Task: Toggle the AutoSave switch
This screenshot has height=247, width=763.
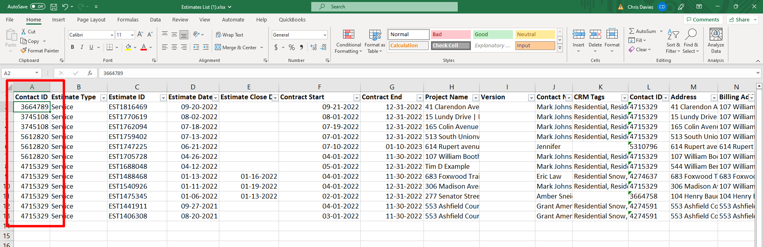Action: [38, 7]
